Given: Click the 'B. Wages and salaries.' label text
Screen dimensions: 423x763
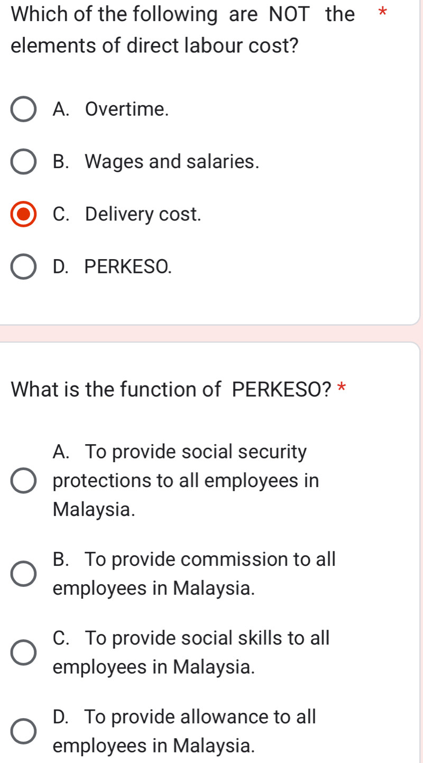Looking at the screenshot, I should (156, 162).
